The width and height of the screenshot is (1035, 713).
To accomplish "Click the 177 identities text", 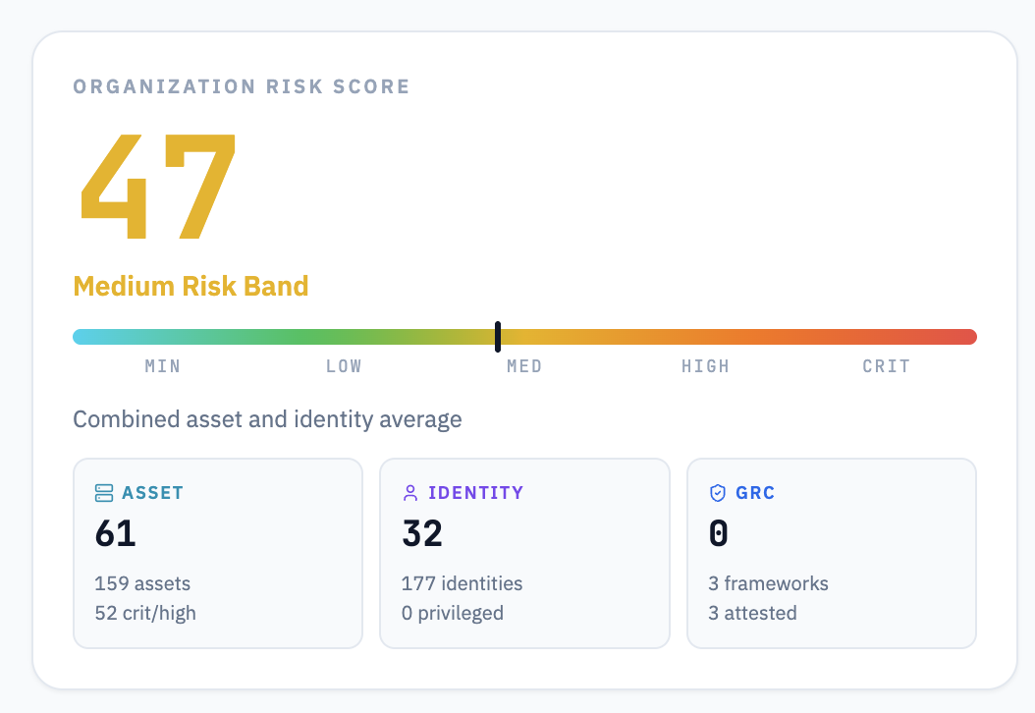I will [463, 583].
